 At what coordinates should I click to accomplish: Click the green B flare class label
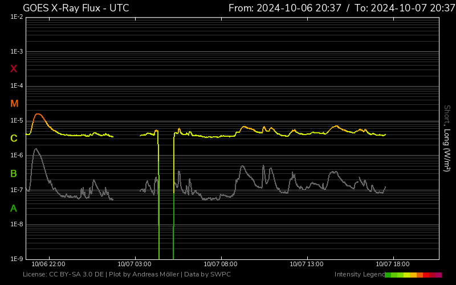tap(14, 173)
